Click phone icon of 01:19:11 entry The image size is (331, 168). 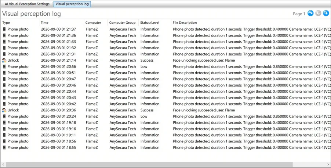point(4,135)
